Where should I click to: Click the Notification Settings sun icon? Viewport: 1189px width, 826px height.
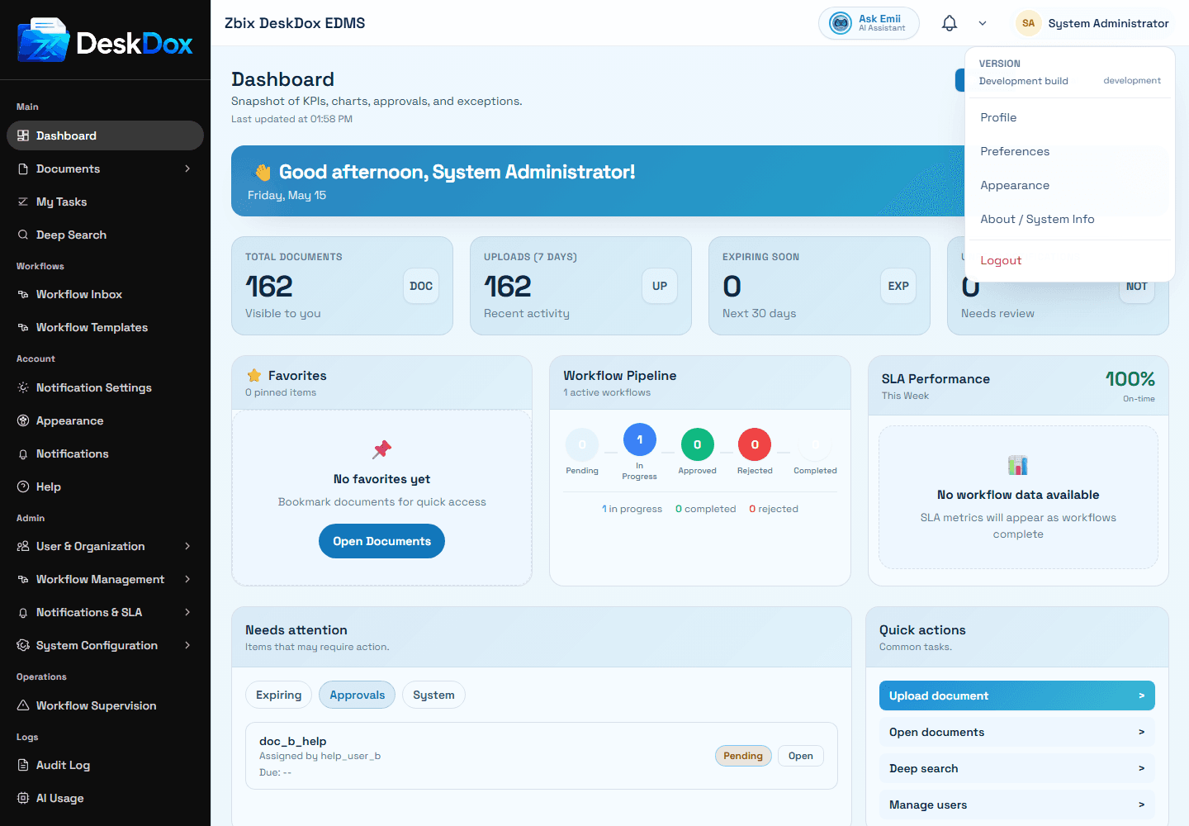pyautogui.click(x=23, y=387)
